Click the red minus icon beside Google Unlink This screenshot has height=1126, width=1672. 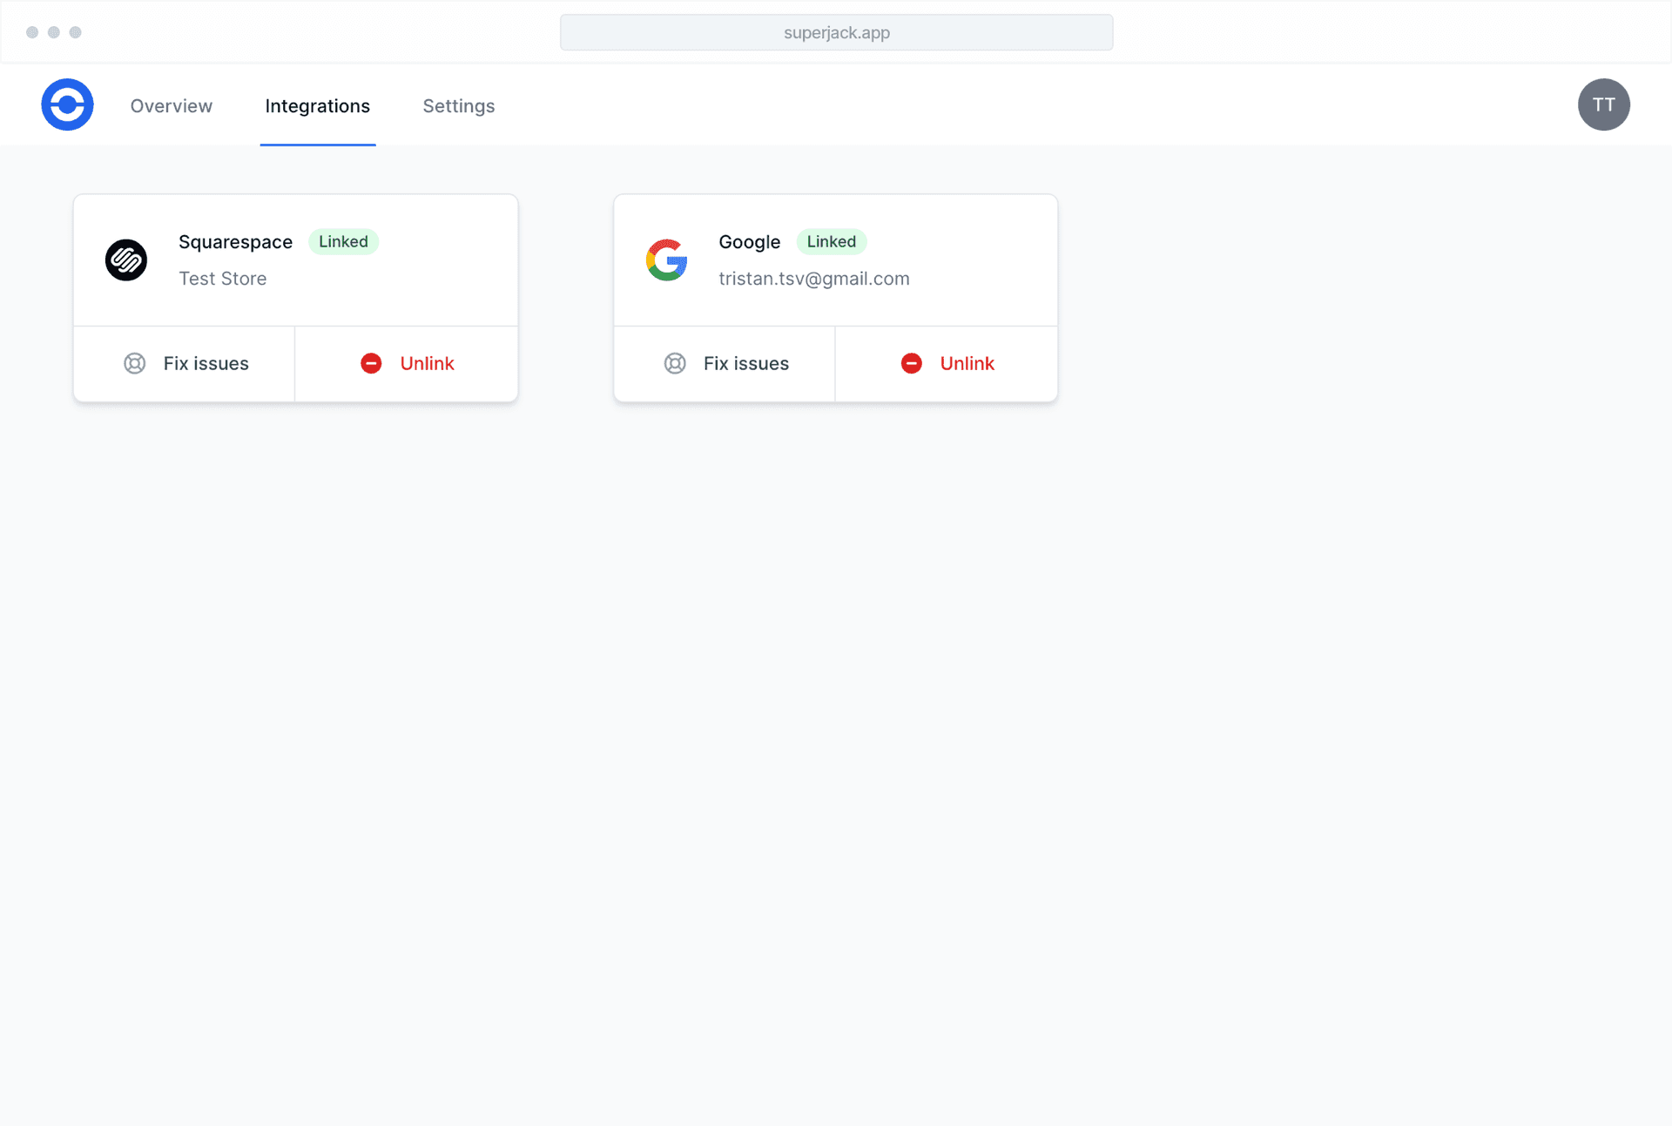912,363
